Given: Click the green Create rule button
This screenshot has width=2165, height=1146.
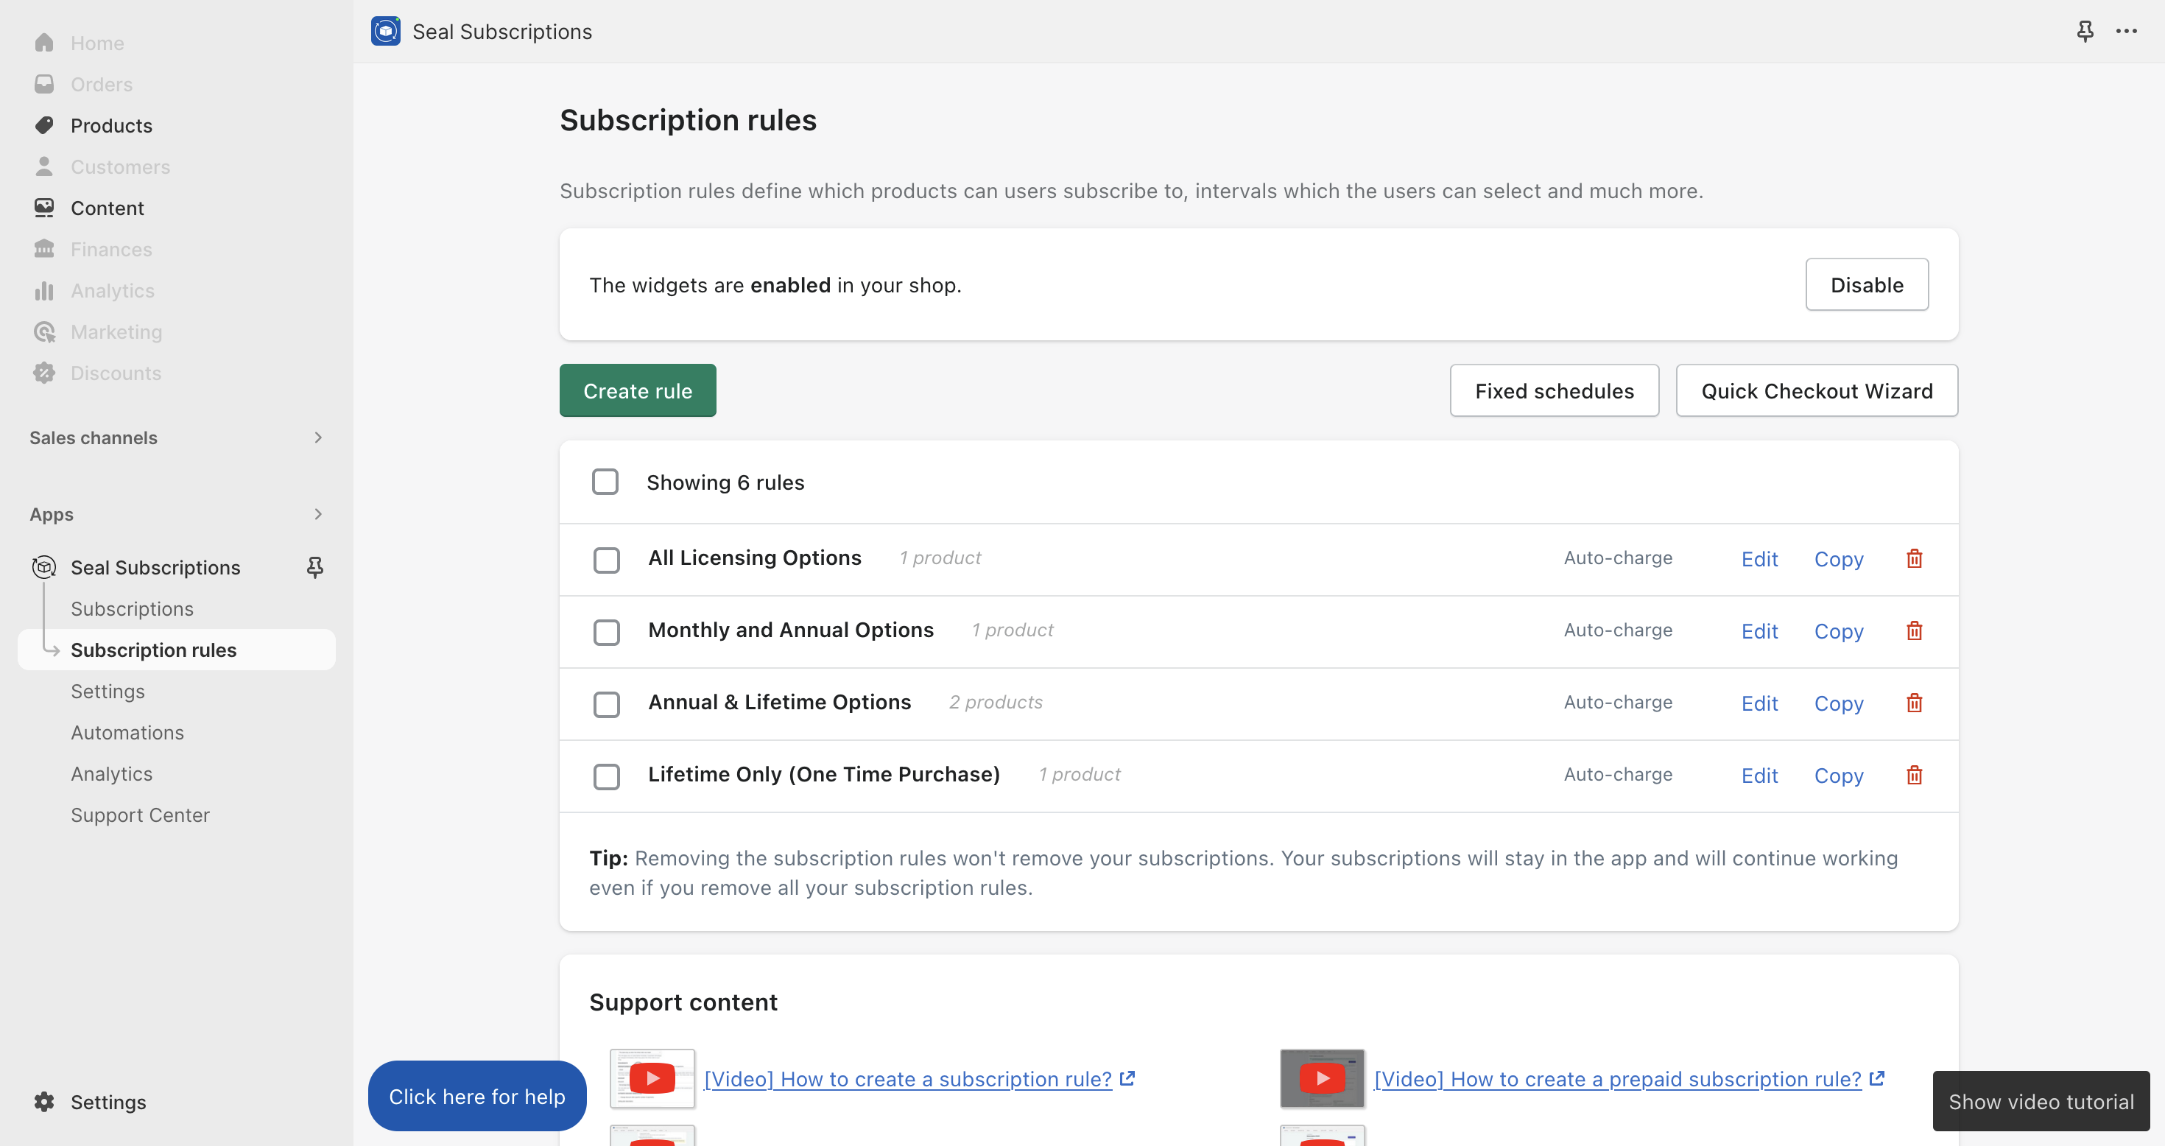Looking at the screenshot, I should click(x=637, y=390).
